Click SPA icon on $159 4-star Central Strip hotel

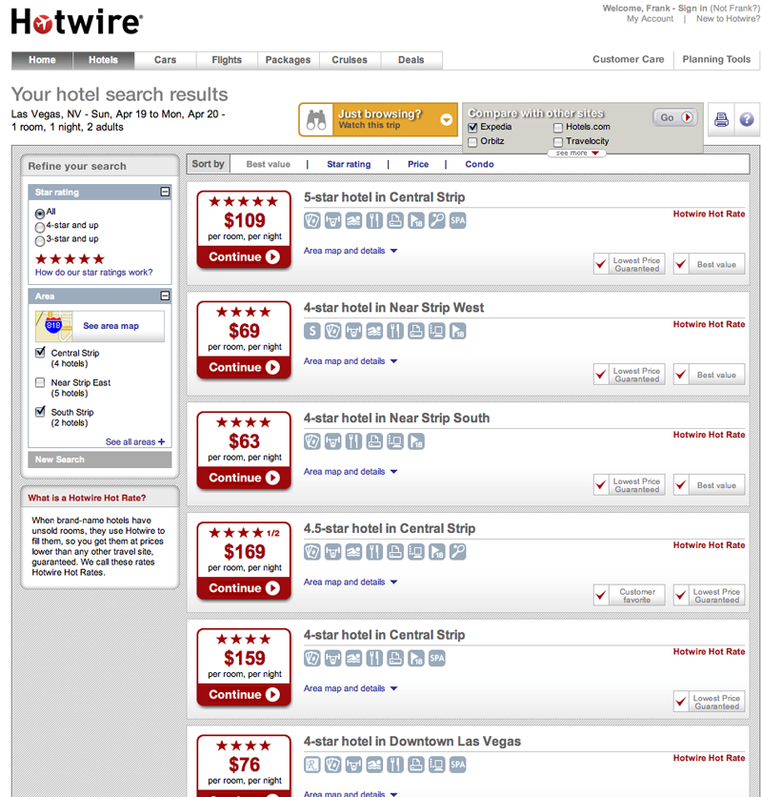point(437,659)
